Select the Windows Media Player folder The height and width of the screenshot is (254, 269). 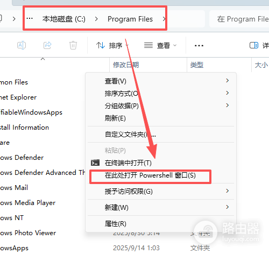click(27, 203)
